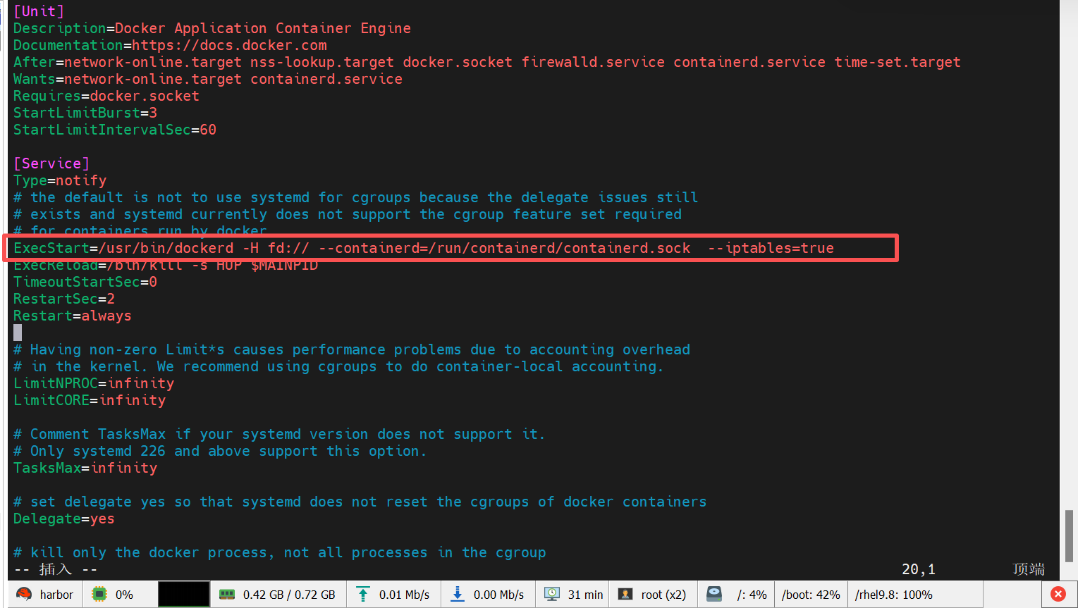Screen dimensions: 1078x608
Task: Click the 'Requires=docker.socket' line
Action: click(x=106, y=96)
